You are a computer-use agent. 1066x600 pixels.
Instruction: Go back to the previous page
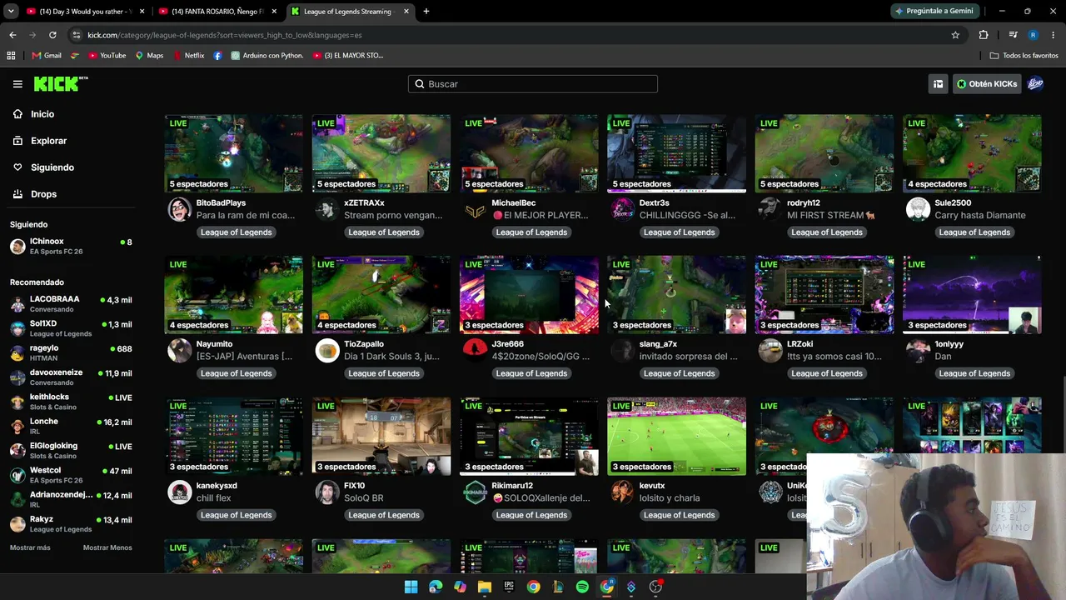(x=12, y=35)
